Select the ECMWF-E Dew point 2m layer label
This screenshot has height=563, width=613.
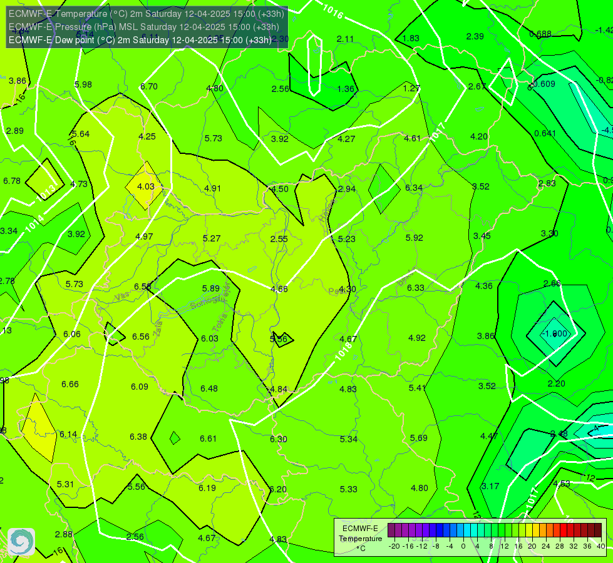coord(140,40)
